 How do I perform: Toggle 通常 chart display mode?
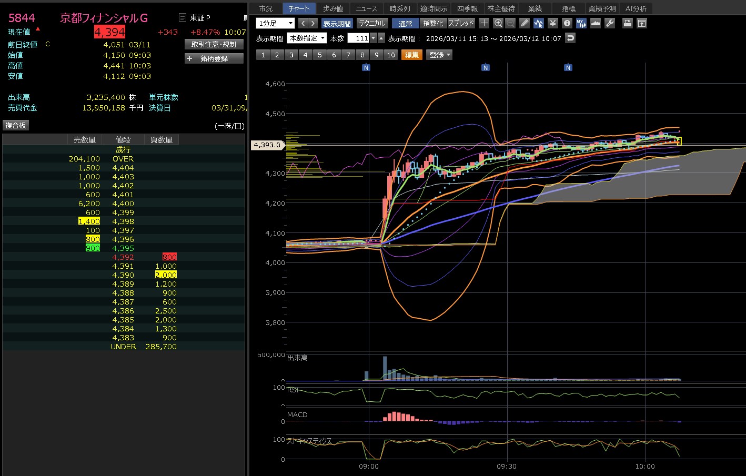406,23
